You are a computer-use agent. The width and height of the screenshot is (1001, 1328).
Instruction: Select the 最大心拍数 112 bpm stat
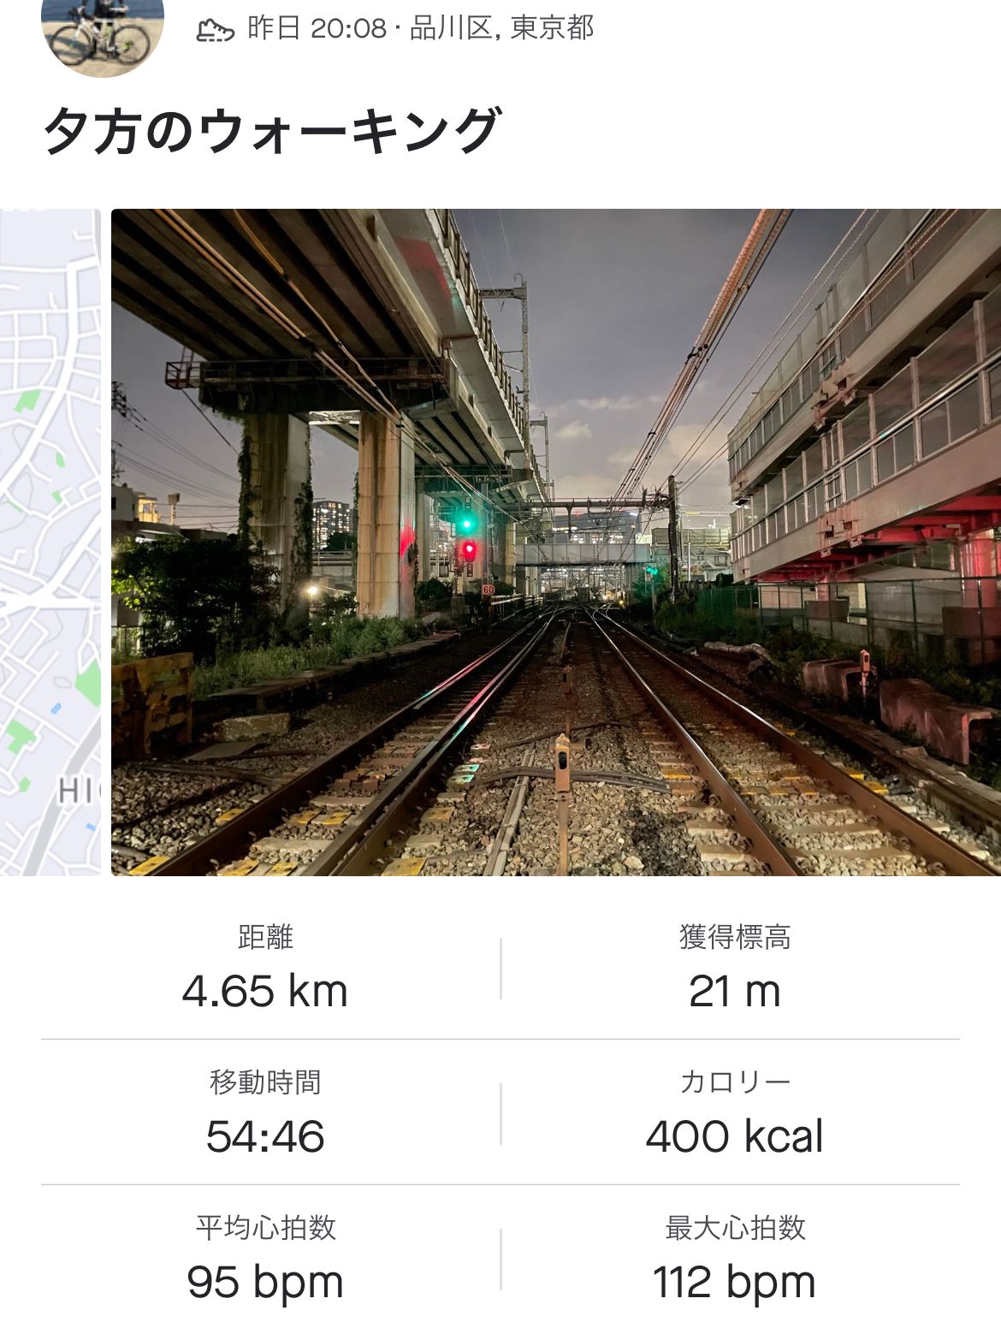tap(734, 1259)
